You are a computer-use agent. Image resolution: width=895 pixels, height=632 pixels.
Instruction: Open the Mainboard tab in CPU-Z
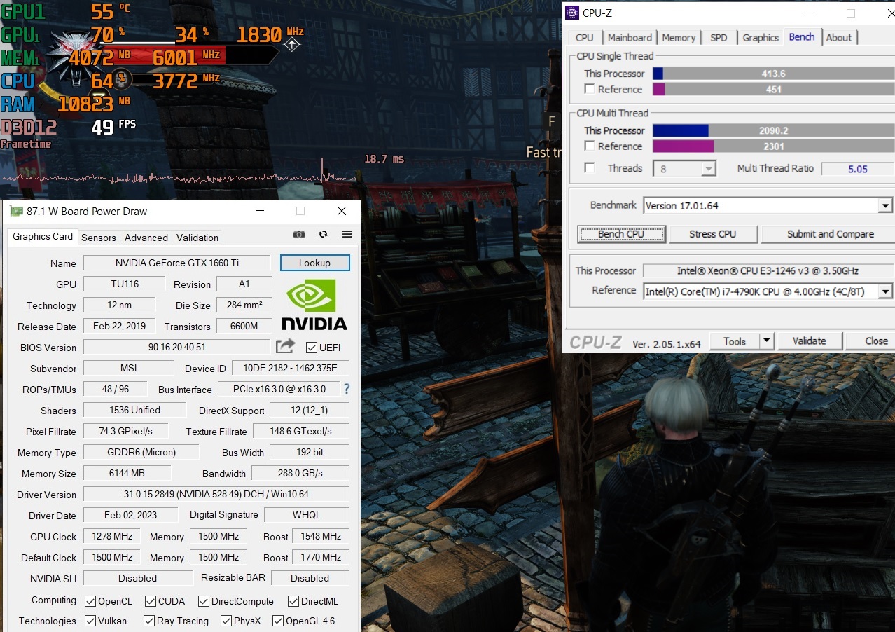click(x=630, y=38)
